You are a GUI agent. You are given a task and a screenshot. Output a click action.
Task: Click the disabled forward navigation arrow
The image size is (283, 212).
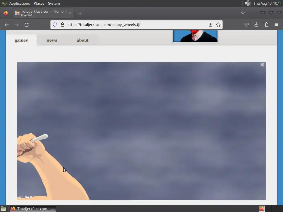(17, 25)
